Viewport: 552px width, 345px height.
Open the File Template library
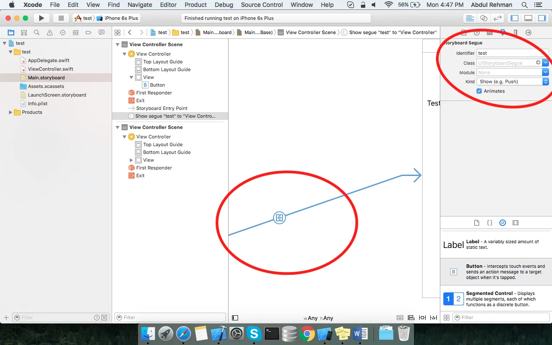[477, 223]
